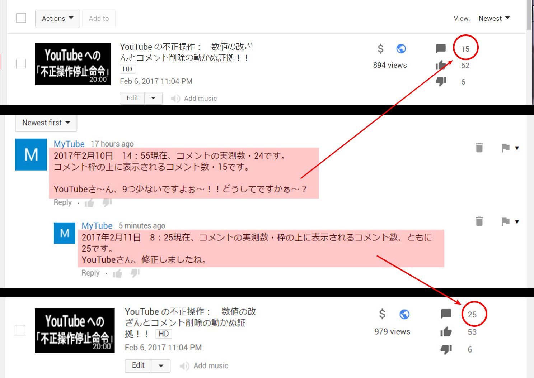Click the speaker icon next to the lower Add music
The image size is (534, 378).
(x=184, y=366)
